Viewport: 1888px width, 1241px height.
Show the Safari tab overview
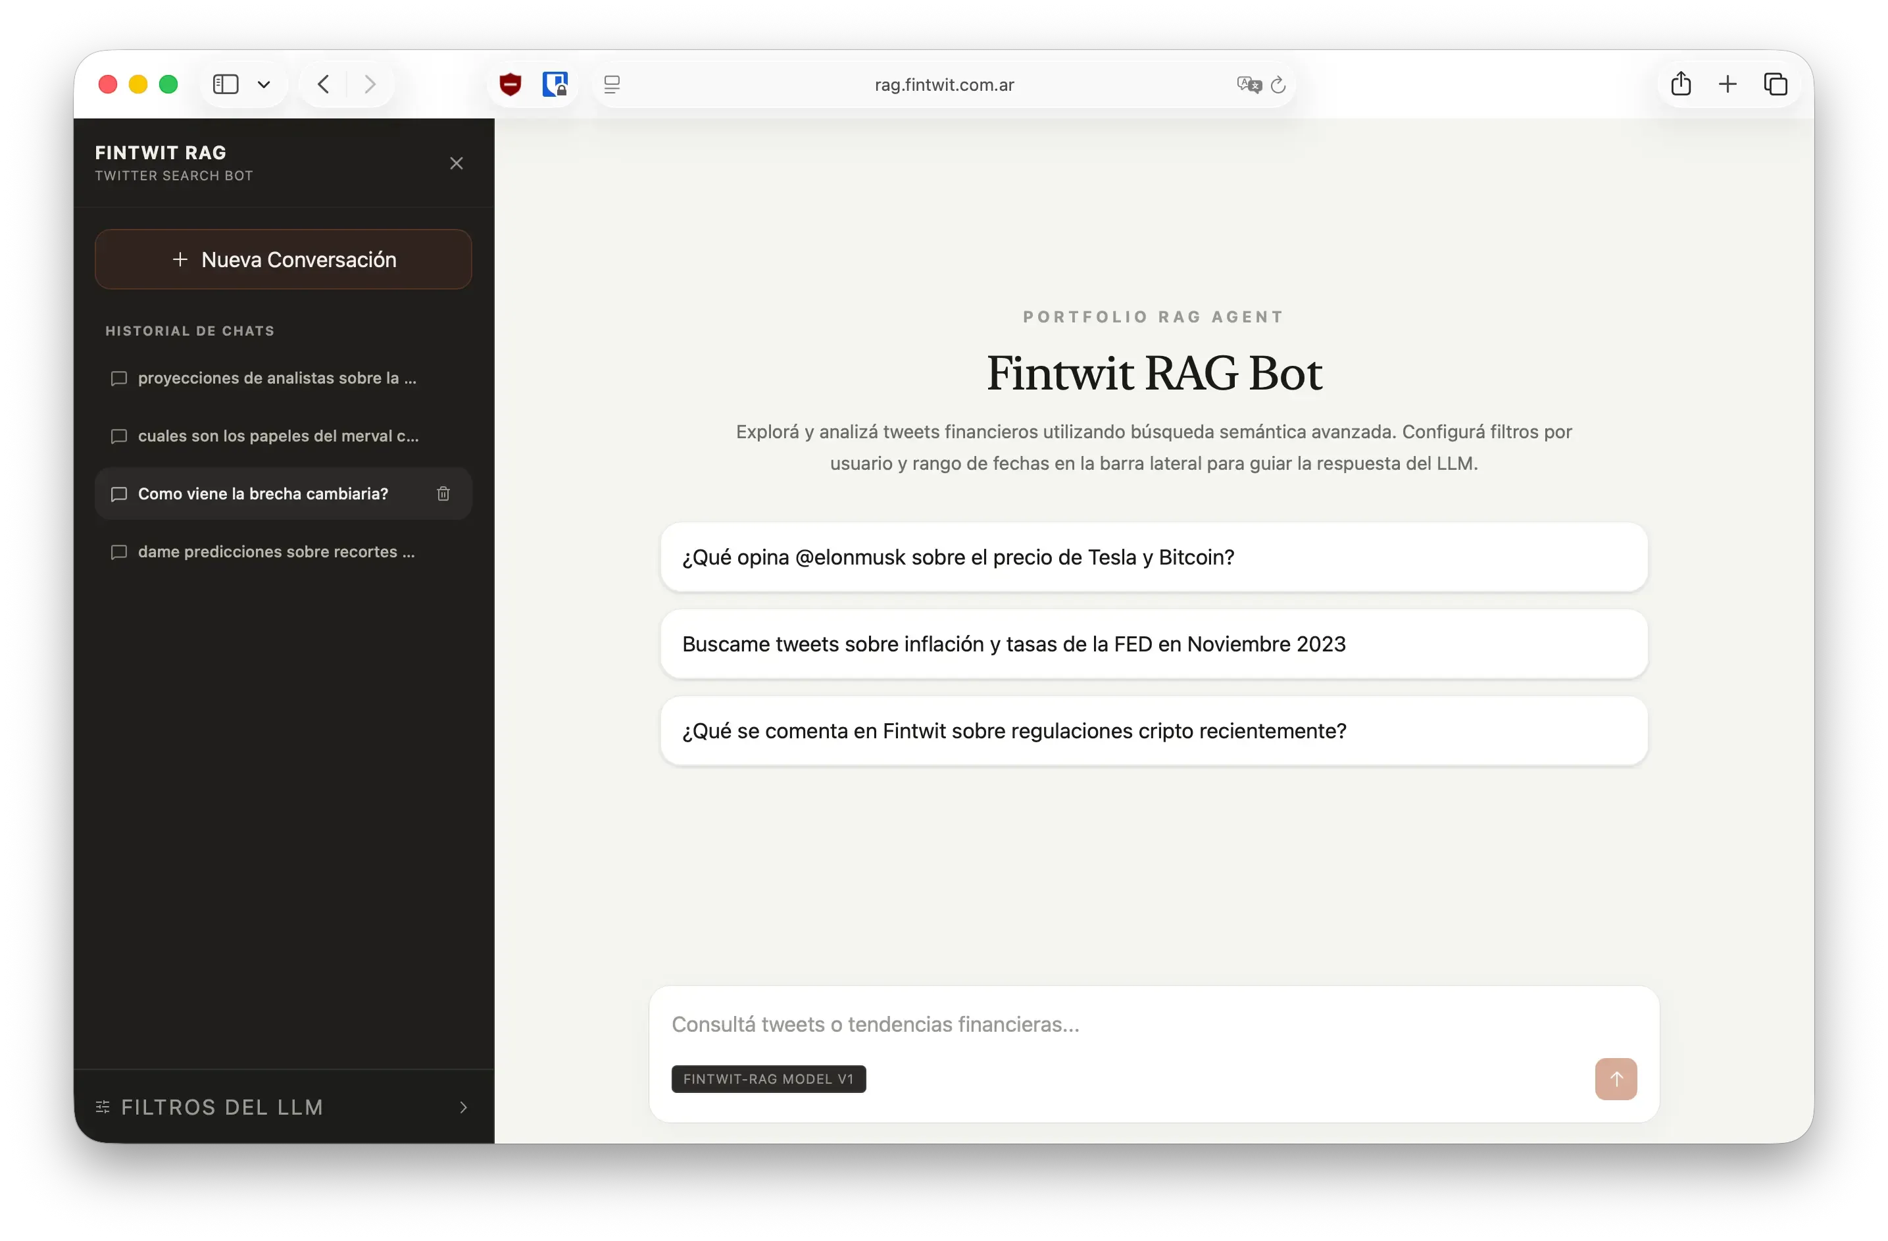coord(1775,84)
